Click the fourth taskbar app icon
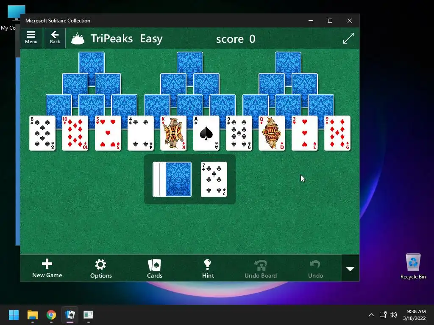Viewport: 434px width, 325px height. (x=88, y=315)
